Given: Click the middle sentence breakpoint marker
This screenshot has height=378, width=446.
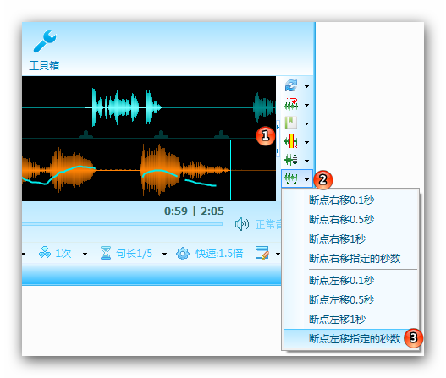Looking at the screenshot, I should 161,134.
